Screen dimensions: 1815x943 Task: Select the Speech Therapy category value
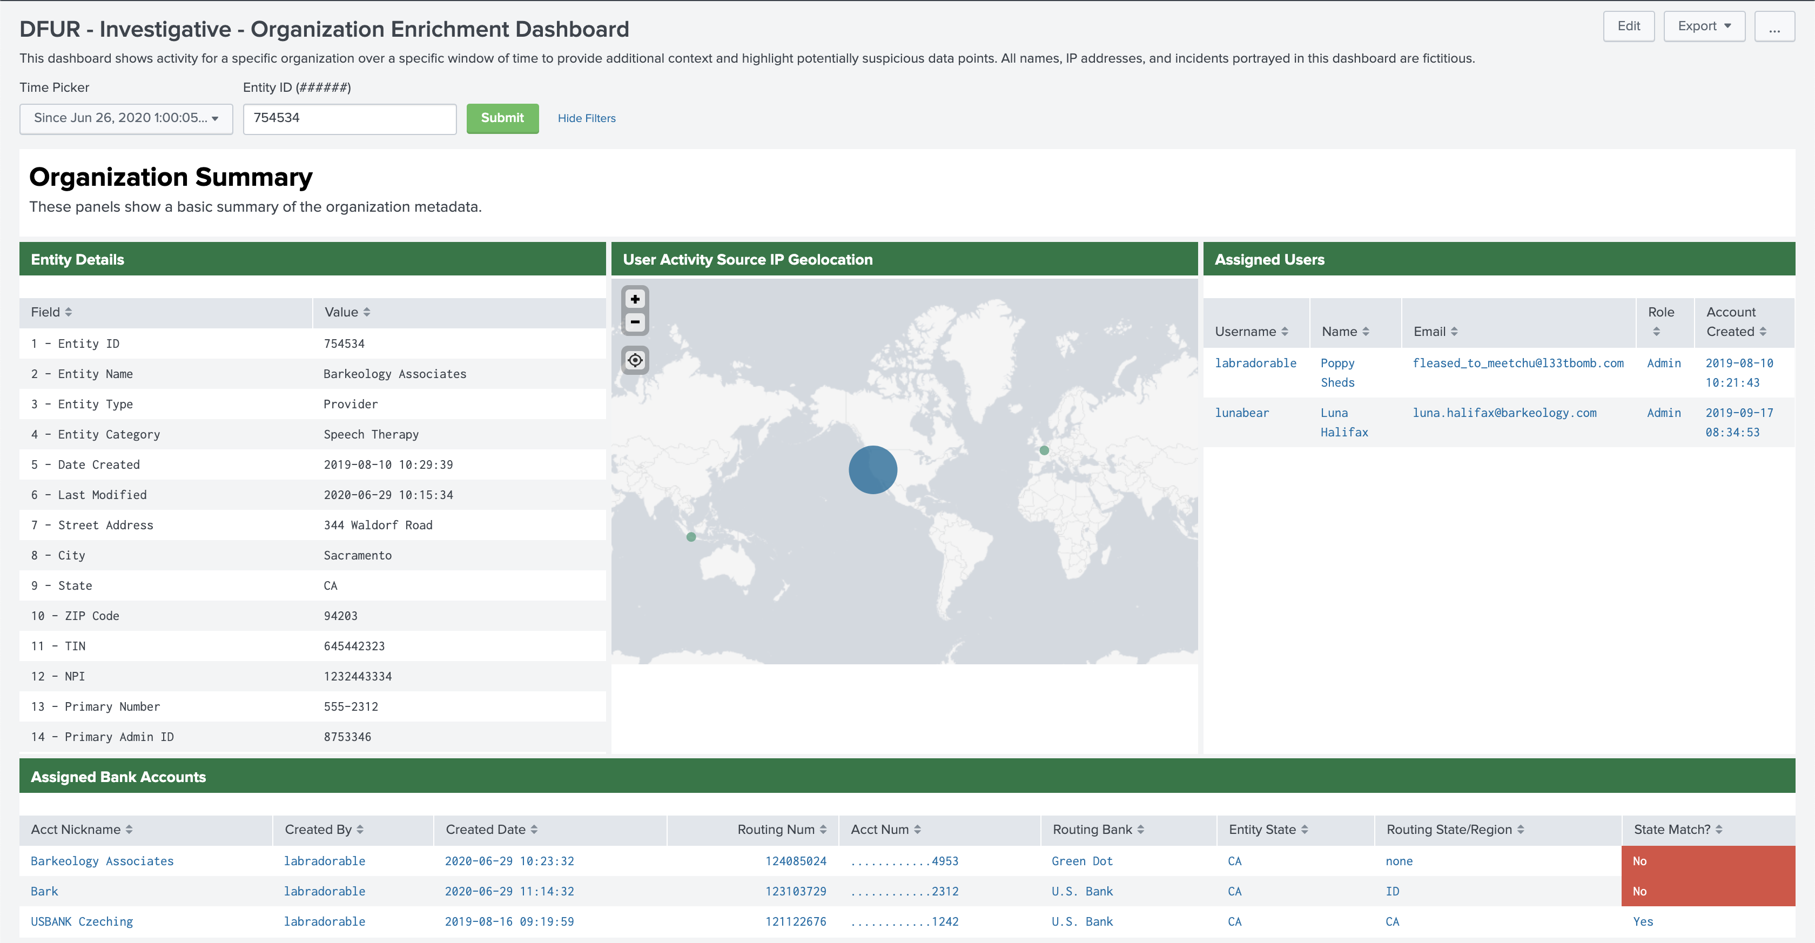point(371,435)
